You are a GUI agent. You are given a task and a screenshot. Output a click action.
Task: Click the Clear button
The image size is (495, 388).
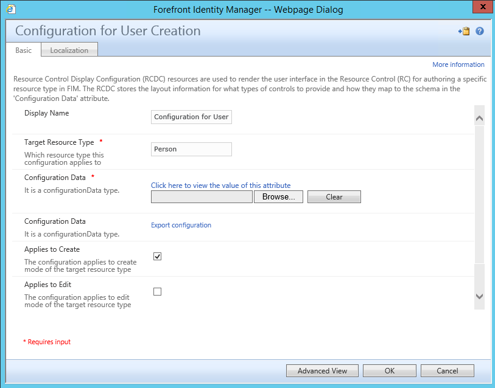pos(334,197)
